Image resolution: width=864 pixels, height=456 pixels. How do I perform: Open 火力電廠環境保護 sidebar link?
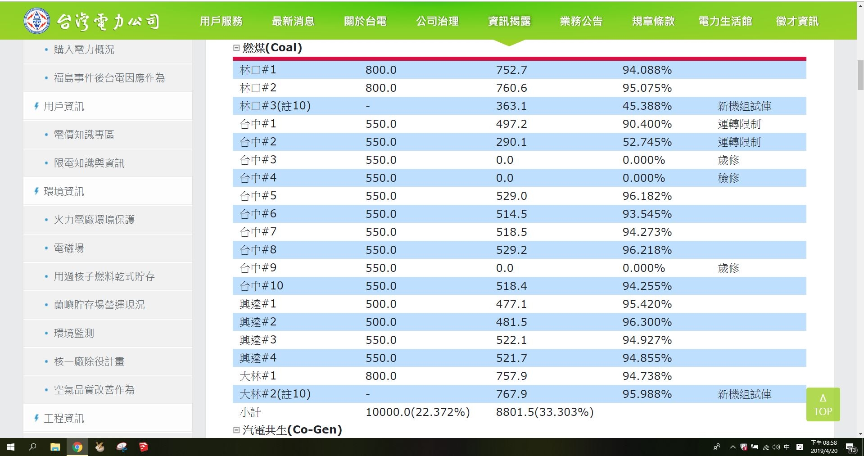click(94, 220)
